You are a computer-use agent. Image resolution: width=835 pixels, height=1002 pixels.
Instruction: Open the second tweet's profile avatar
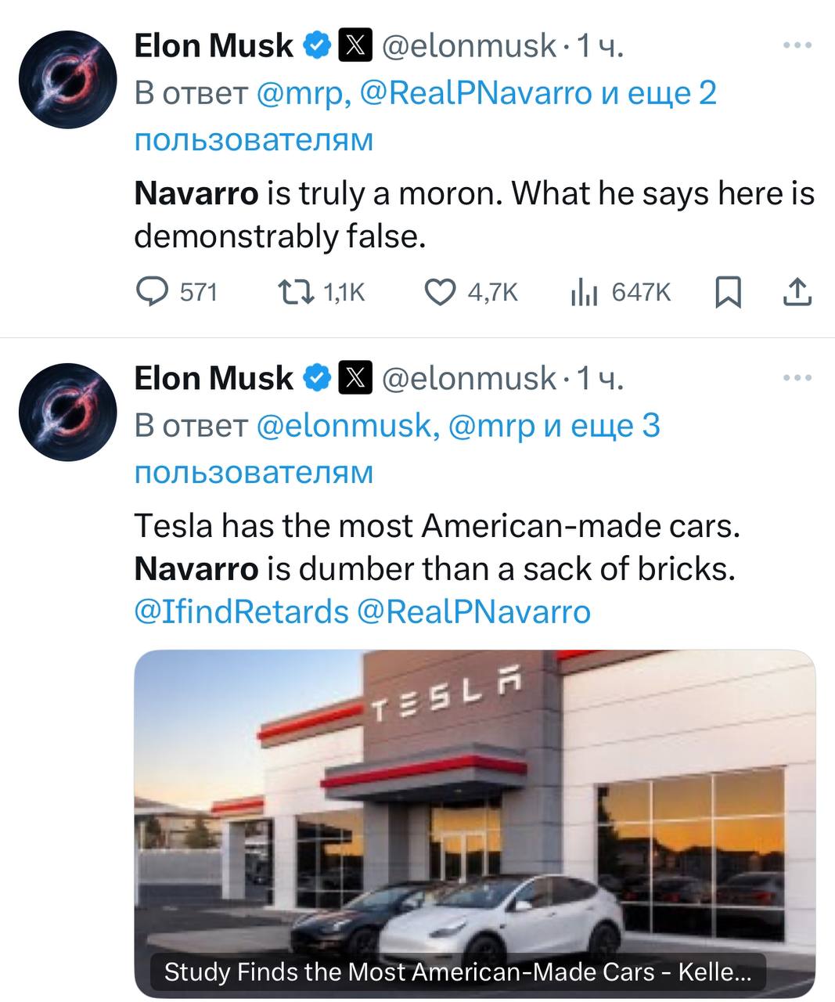(x=67, y=412)
